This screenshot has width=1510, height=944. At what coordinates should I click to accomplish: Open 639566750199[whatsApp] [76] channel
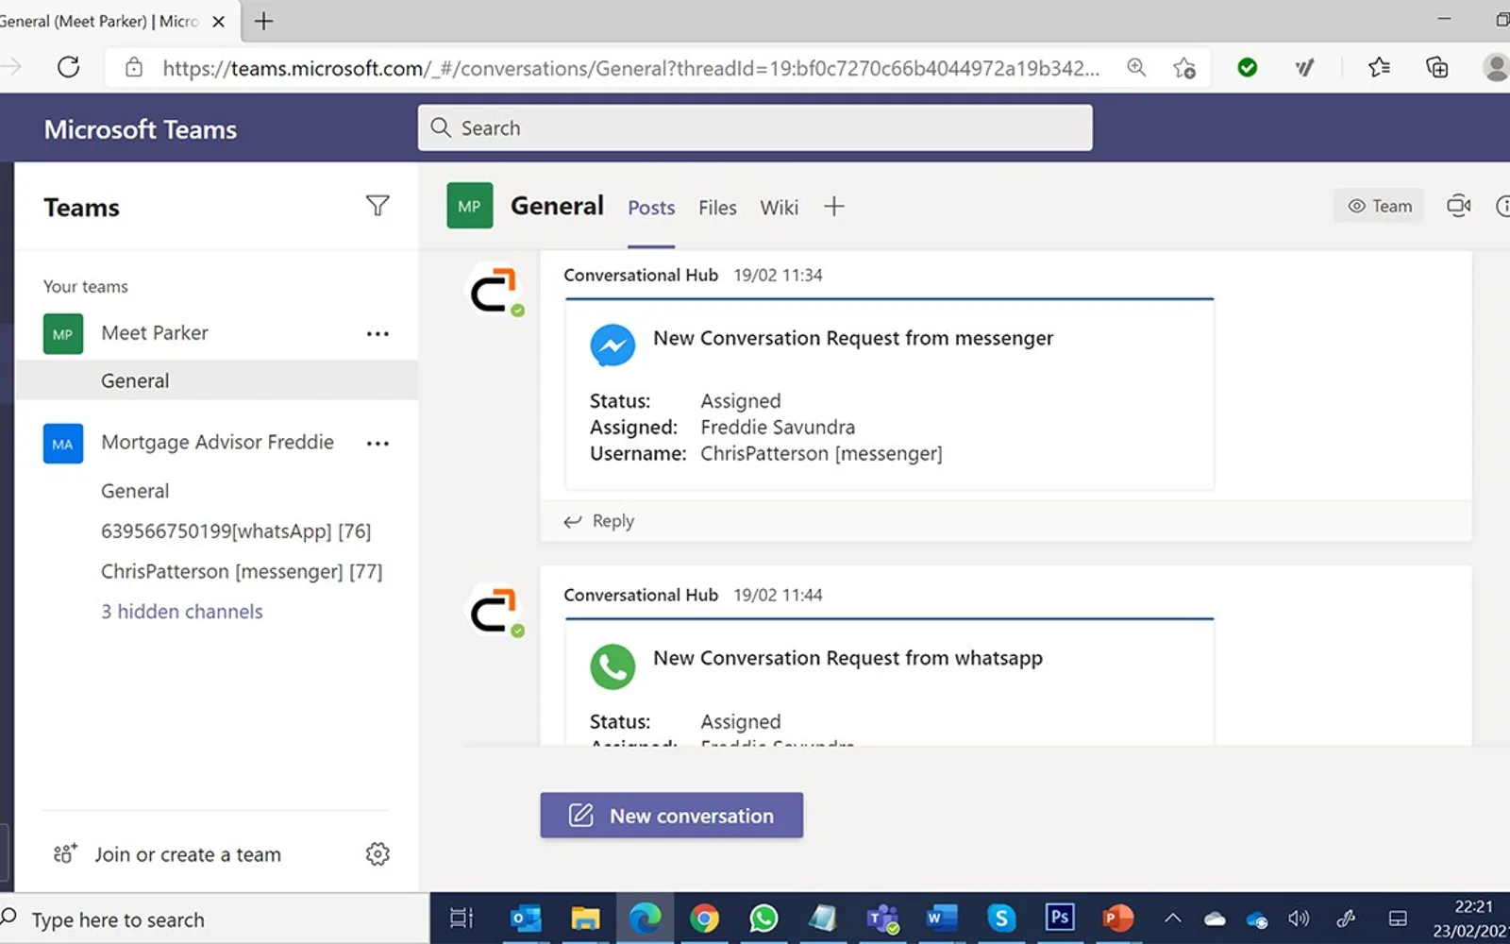[236, 531]
